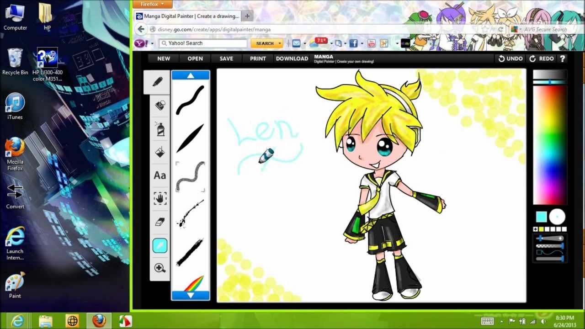This screenshot has width=585, height=329.
Task: Click the grayscale gradient bar
Action: [x=550, y=74]
